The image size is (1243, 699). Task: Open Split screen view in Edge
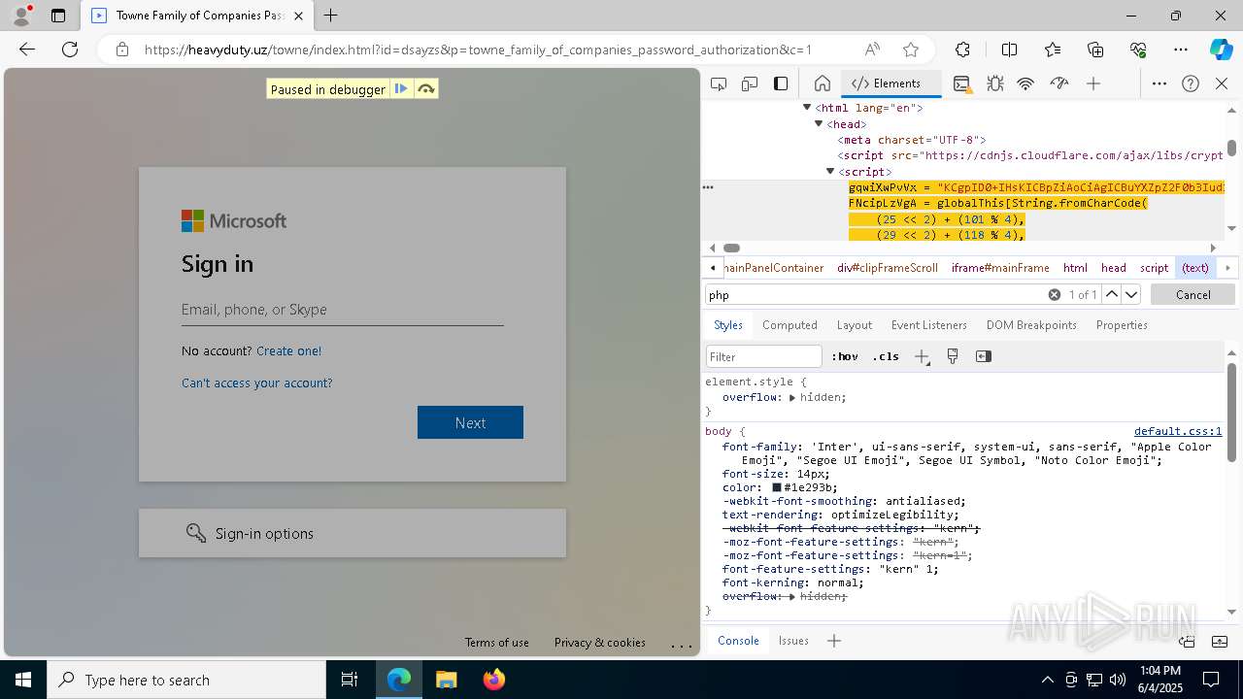(1009, 50)
